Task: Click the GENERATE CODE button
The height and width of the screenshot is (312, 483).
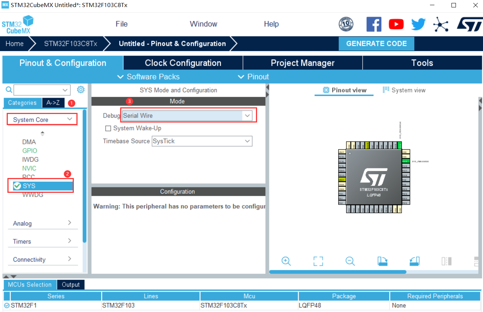Action: [376, 43]
